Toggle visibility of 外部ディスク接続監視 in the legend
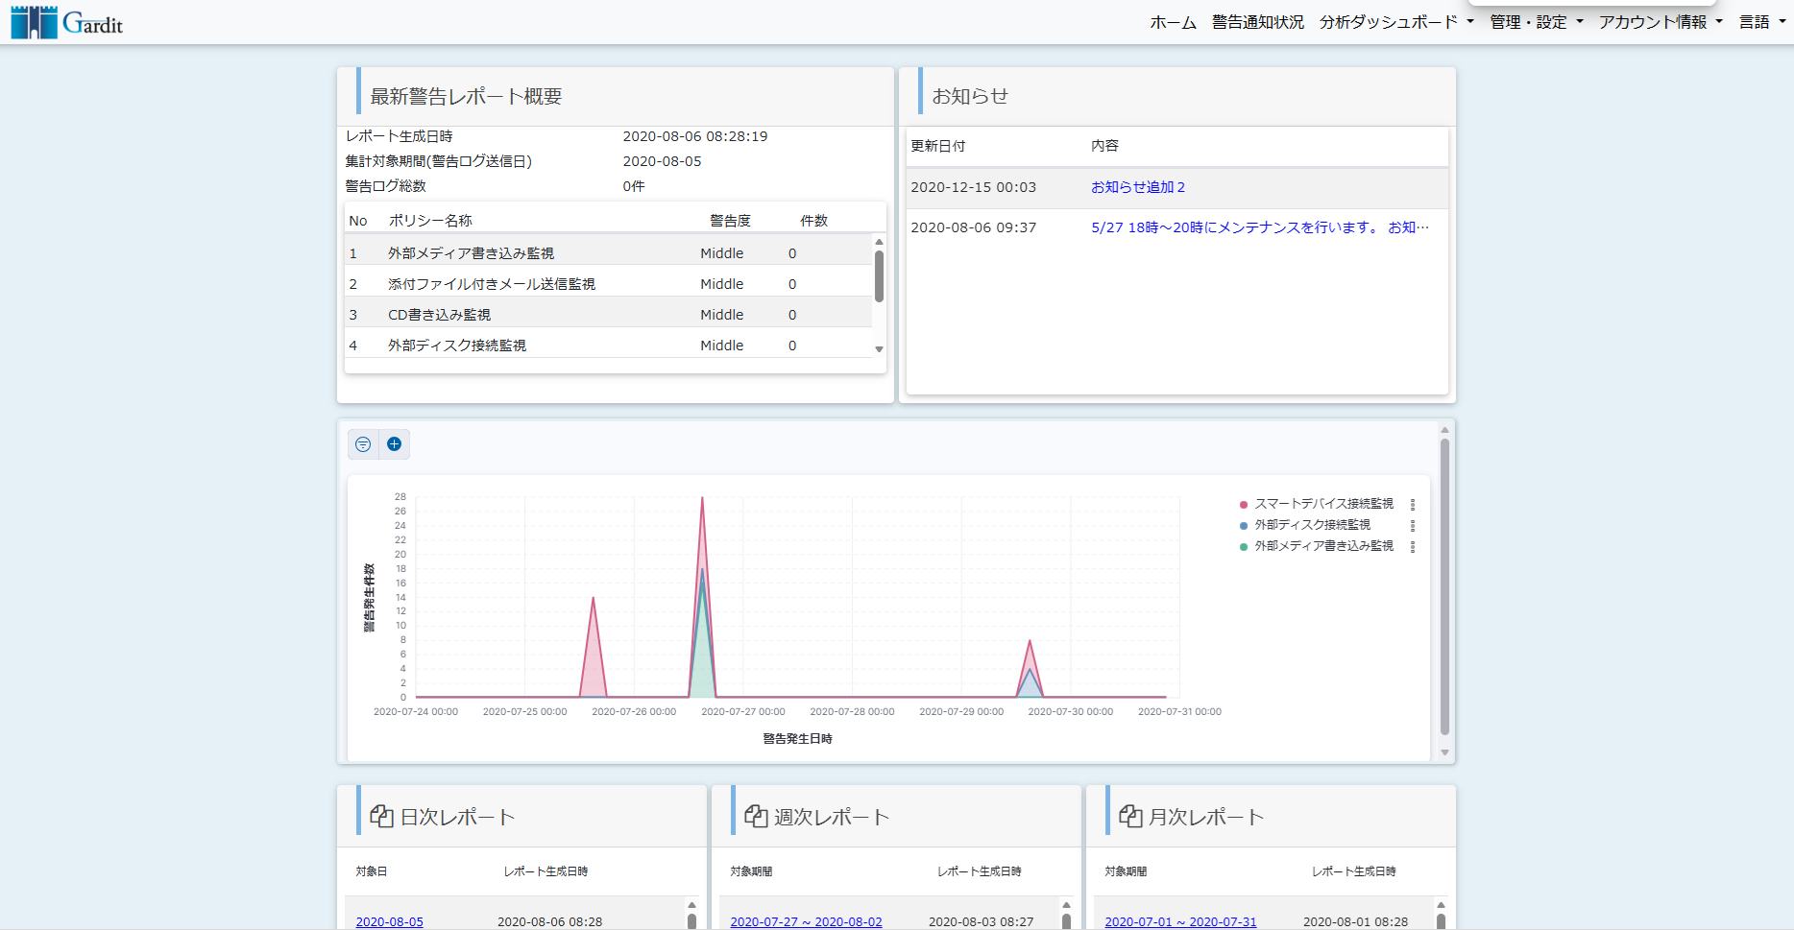This screenshot has width=1794, height=930. click(x=1310, y=524)
